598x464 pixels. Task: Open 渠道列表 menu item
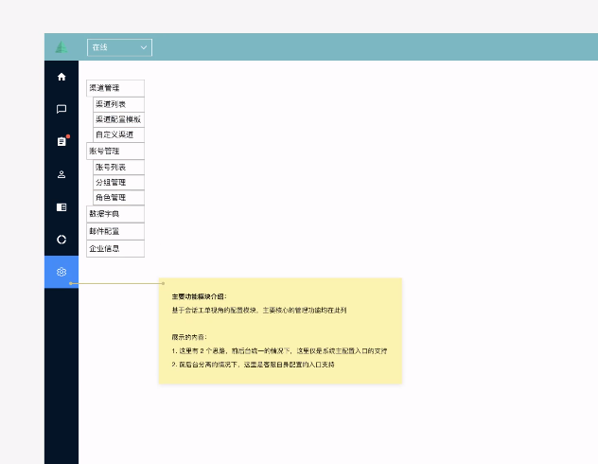coord(118,103)
